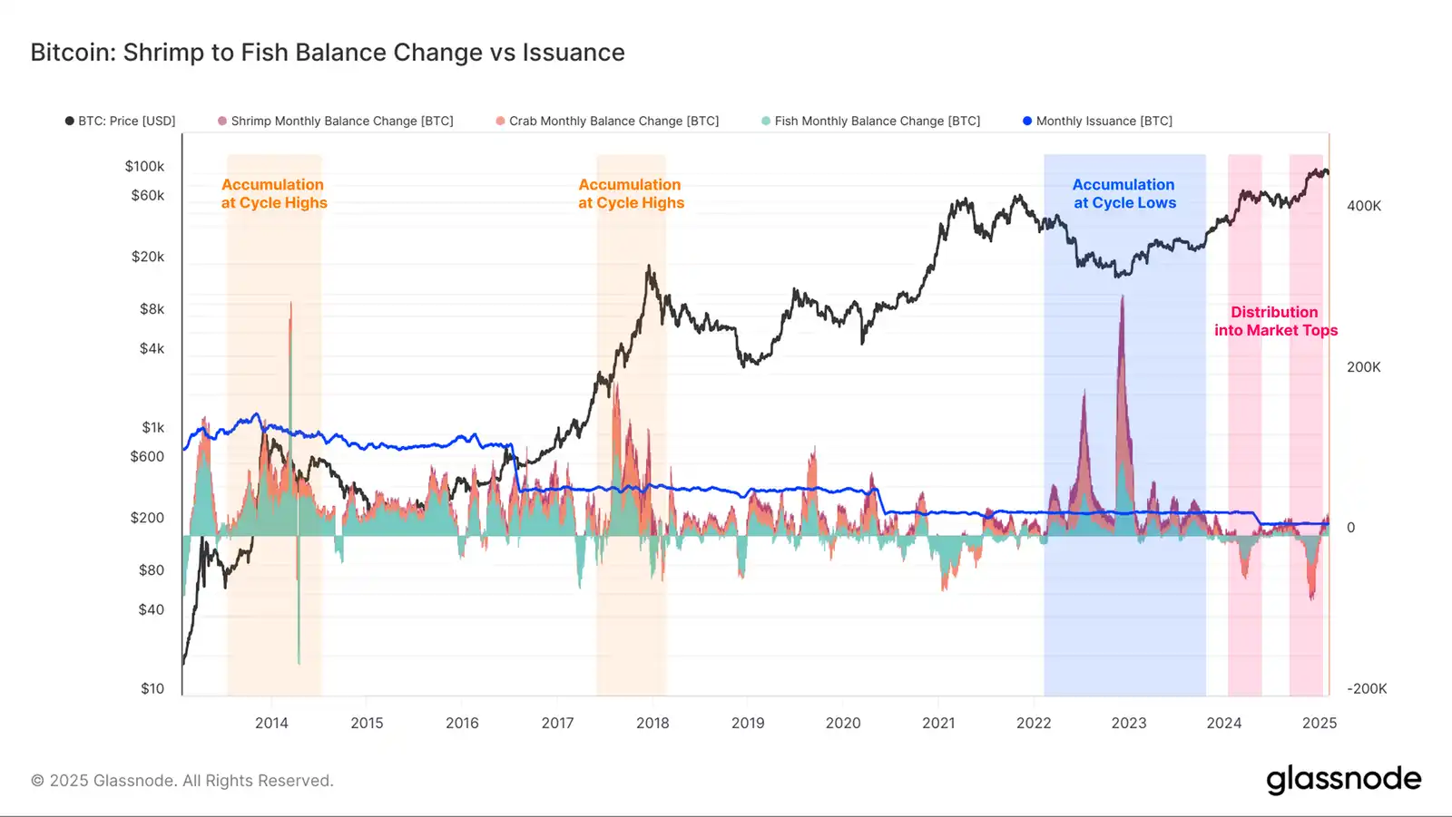Select the 2020 x-axis label
1452x817 pixels.
843,723
